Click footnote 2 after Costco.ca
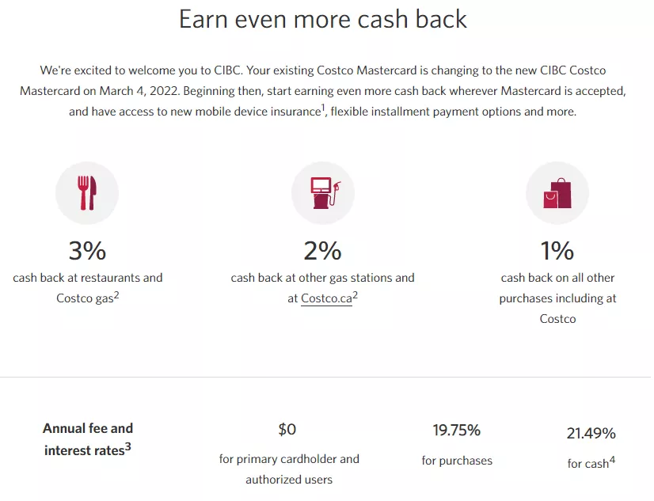The height and width of the screenshot is (501, 654). (x=355, y=295)
